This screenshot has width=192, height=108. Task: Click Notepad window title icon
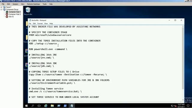coord(30,20)
